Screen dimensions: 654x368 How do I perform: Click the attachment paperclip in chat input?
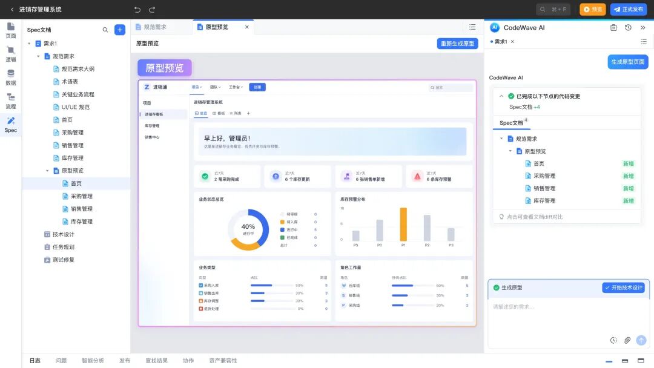[x=627, y=340]
